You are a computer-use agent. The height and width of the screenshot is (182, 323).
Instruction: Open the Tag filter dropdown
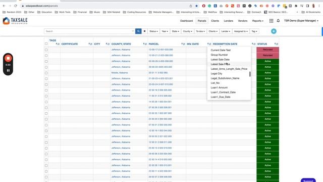[x=254, y=31]
